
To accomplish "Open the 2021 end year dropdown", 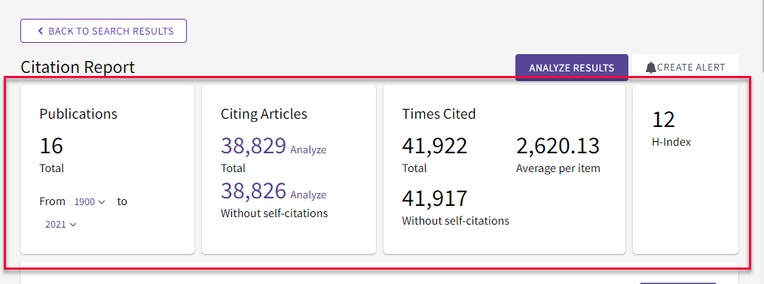I will [61, 225].
